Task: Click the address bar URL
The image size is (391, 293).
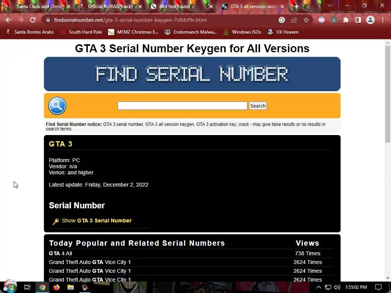Action: (130, 20)
